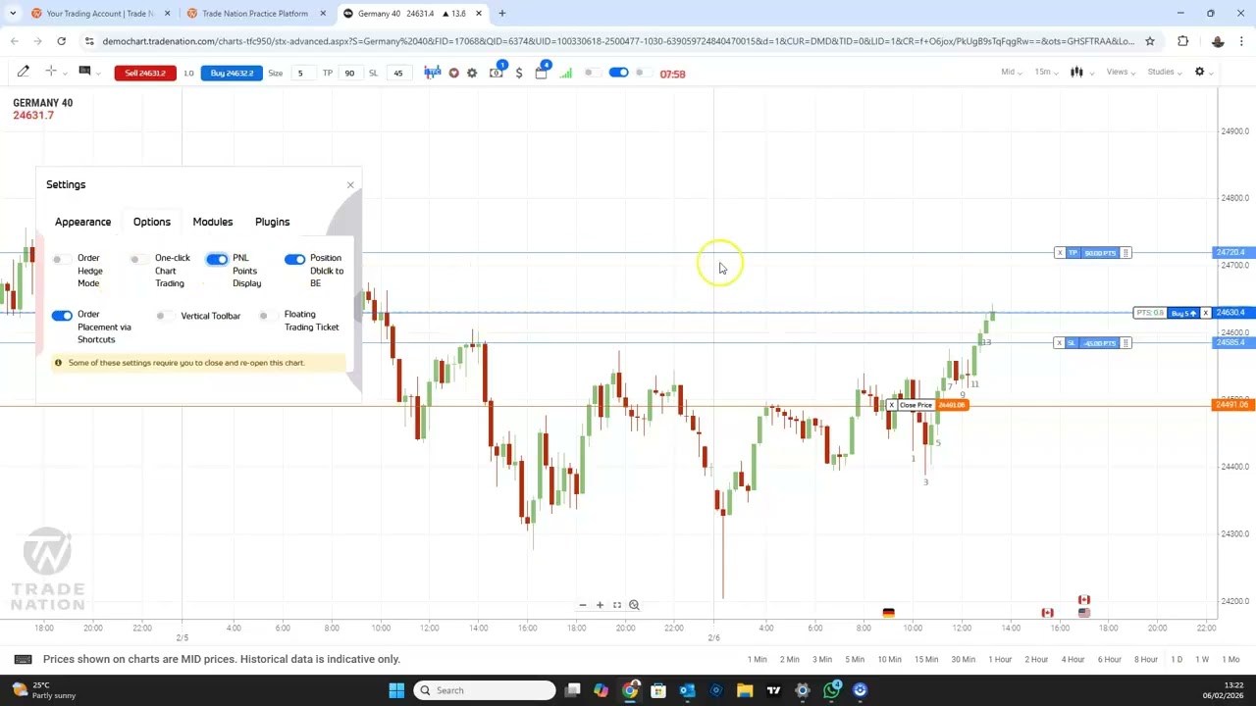Remove the take-profit line with its X
The height and width of the screenshot is (706, 1256).
pos(1060,253)
